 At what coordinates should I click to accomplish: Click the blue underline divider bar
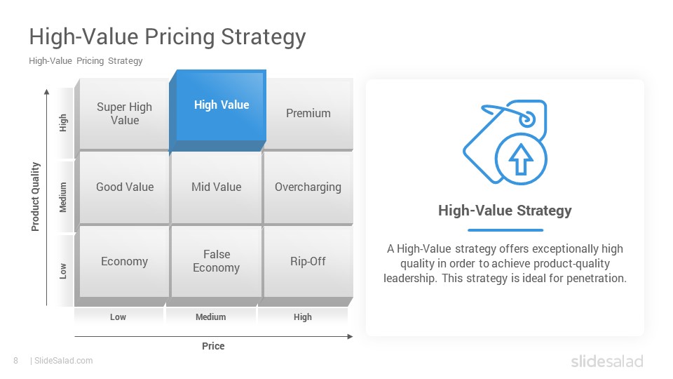(x=505, y=230)
